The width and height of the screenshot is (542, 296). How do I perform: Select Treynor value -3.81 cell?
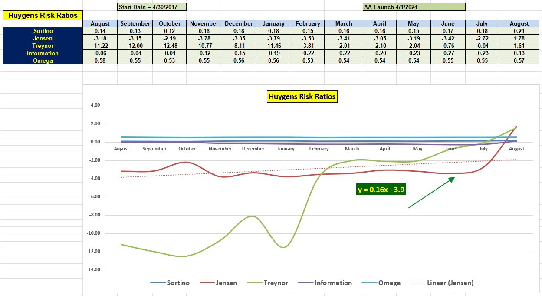(307, 46)
